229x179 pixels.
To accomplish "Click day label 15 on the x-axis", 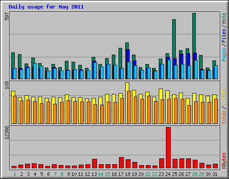I will point(107,174).
